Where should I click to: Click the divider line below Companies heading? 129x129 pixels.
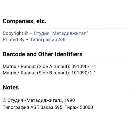coord(64,29)
